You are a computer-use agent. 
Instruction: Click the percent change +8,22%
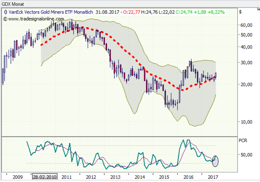[216, 12]
